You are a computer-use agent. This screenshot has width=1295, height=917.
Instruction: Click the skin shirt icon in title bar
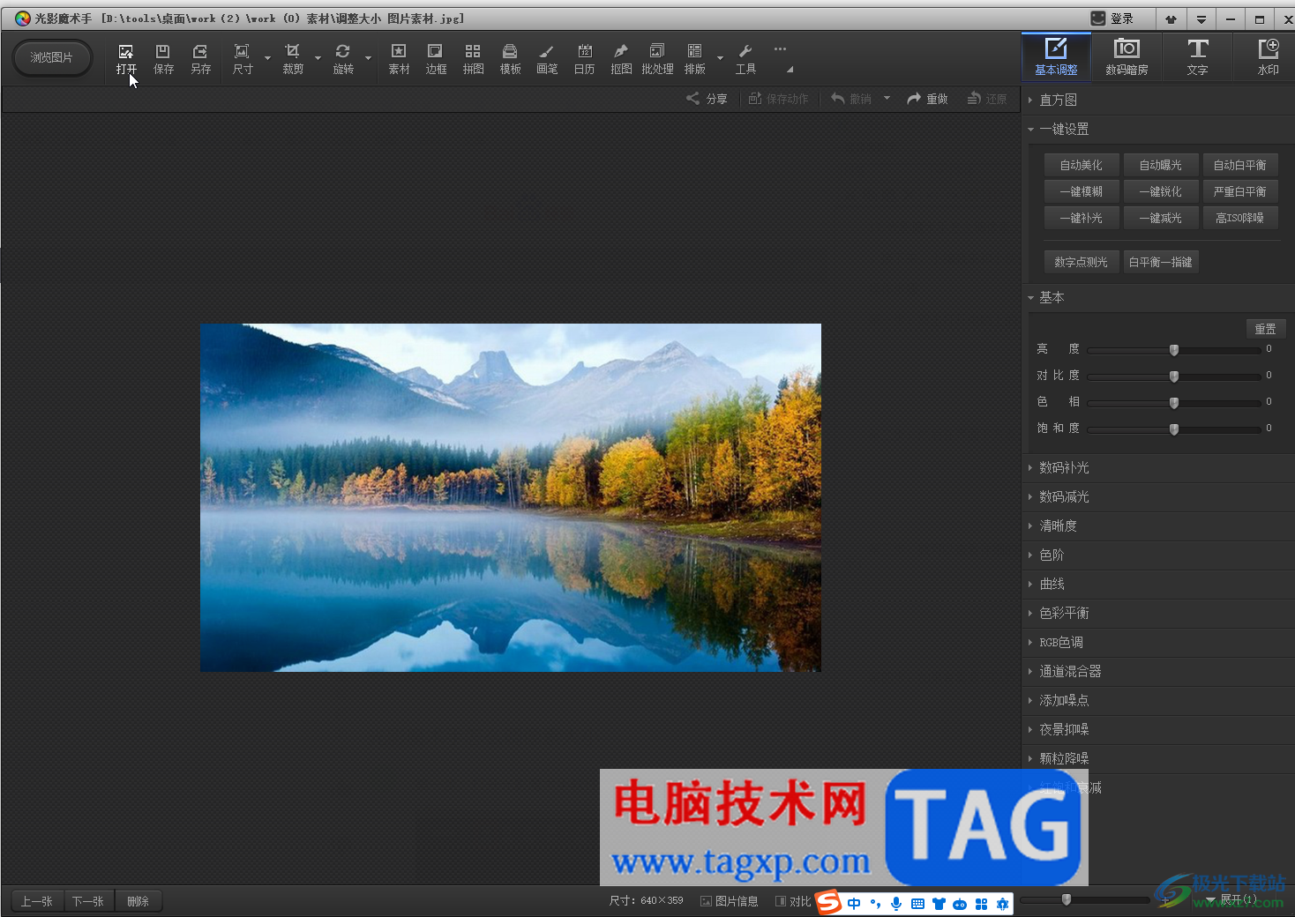pyautogui.click(x=1171, y=19)
